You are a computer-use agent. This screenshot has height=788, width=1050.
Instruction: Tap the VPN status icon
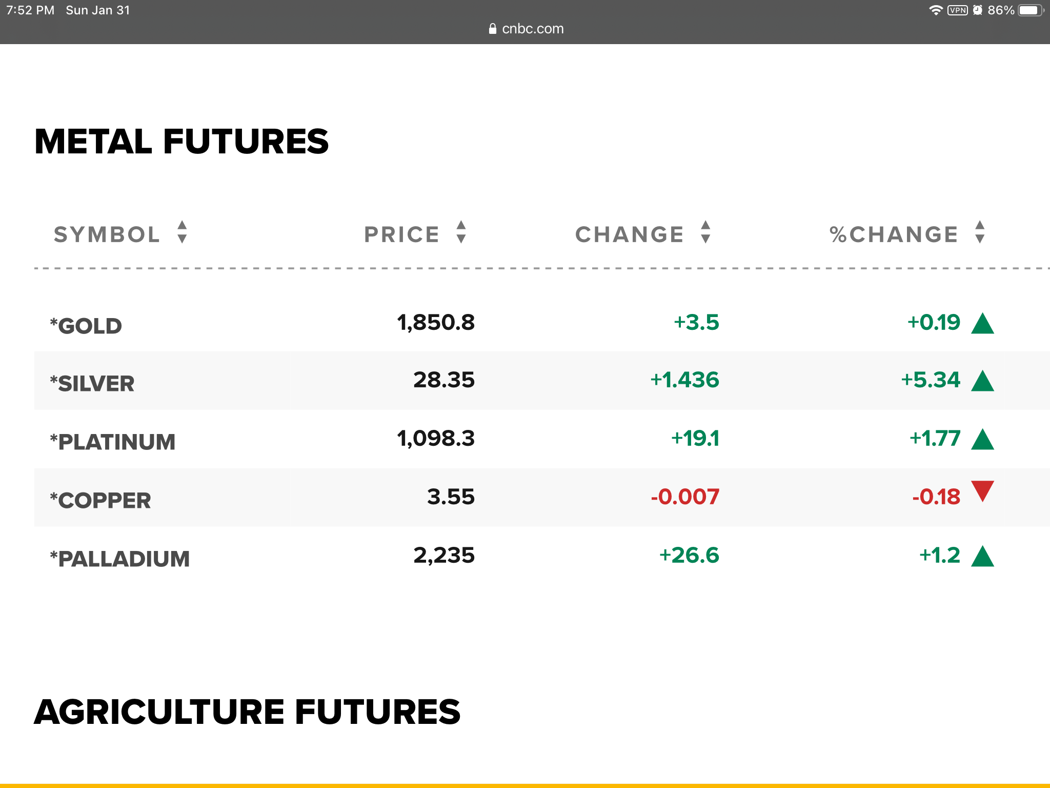tap(957, 10)
